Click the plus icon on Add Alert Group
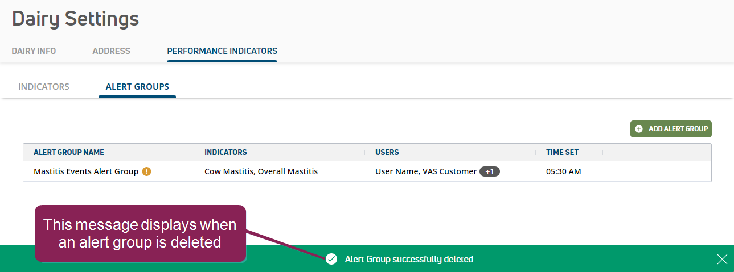The width and height of the screenshot is (734, 272). 639,129
